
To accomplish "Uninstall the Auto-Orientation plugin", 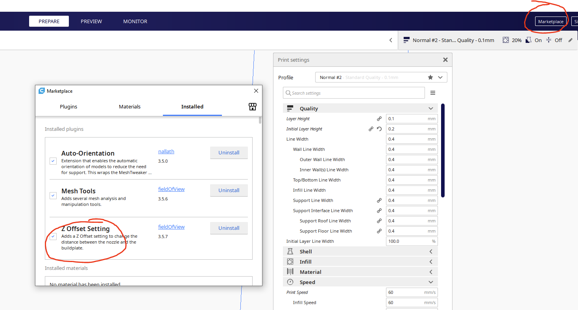I will (x=229, y=152).
